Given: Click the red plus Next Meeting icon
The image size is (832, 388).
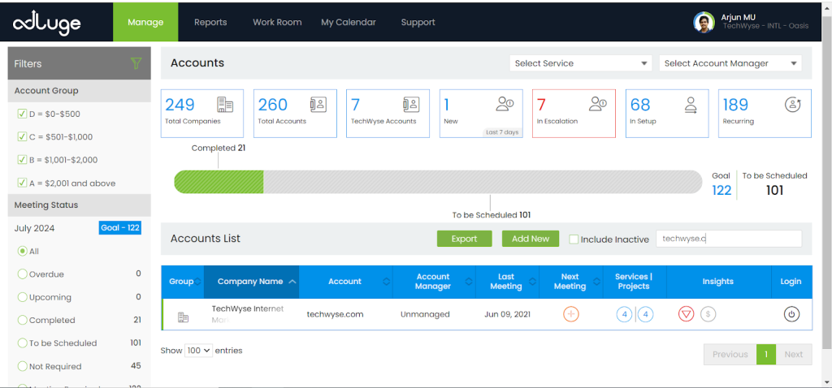Looking at the screenshot, I should (x=570, y=314).
